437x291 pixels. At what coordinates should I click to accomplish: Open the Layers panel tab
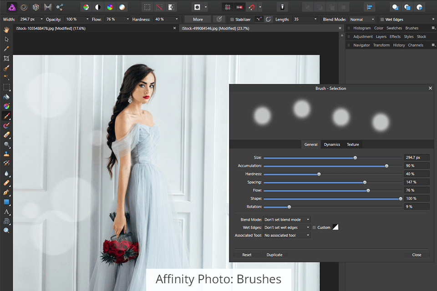381,36
